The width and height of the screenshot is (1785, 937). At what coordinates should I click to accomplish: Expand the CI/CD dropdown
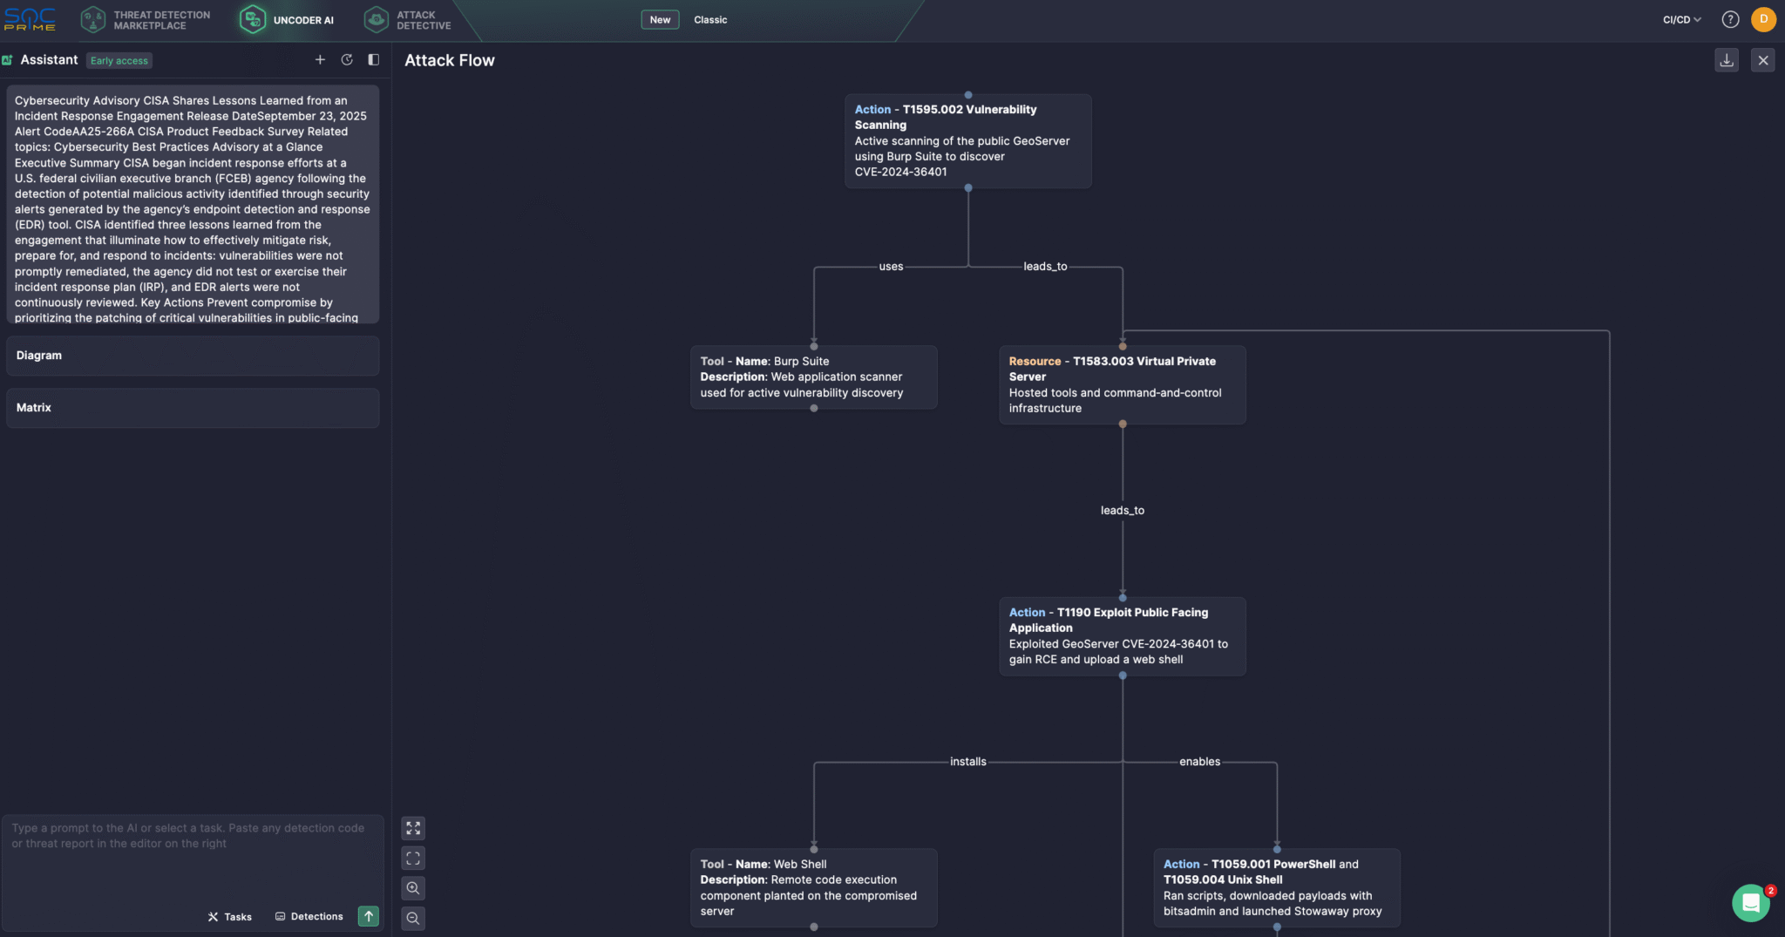1681,19
